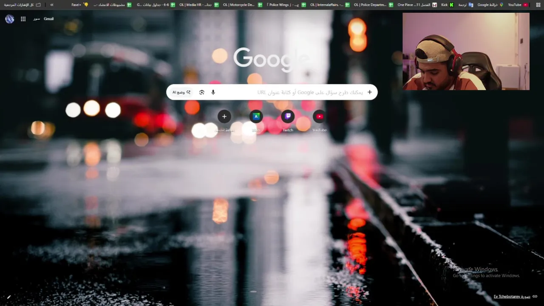The image size is (544, 306).
Task: Click the plus icon in the search box
Action: 369,92
